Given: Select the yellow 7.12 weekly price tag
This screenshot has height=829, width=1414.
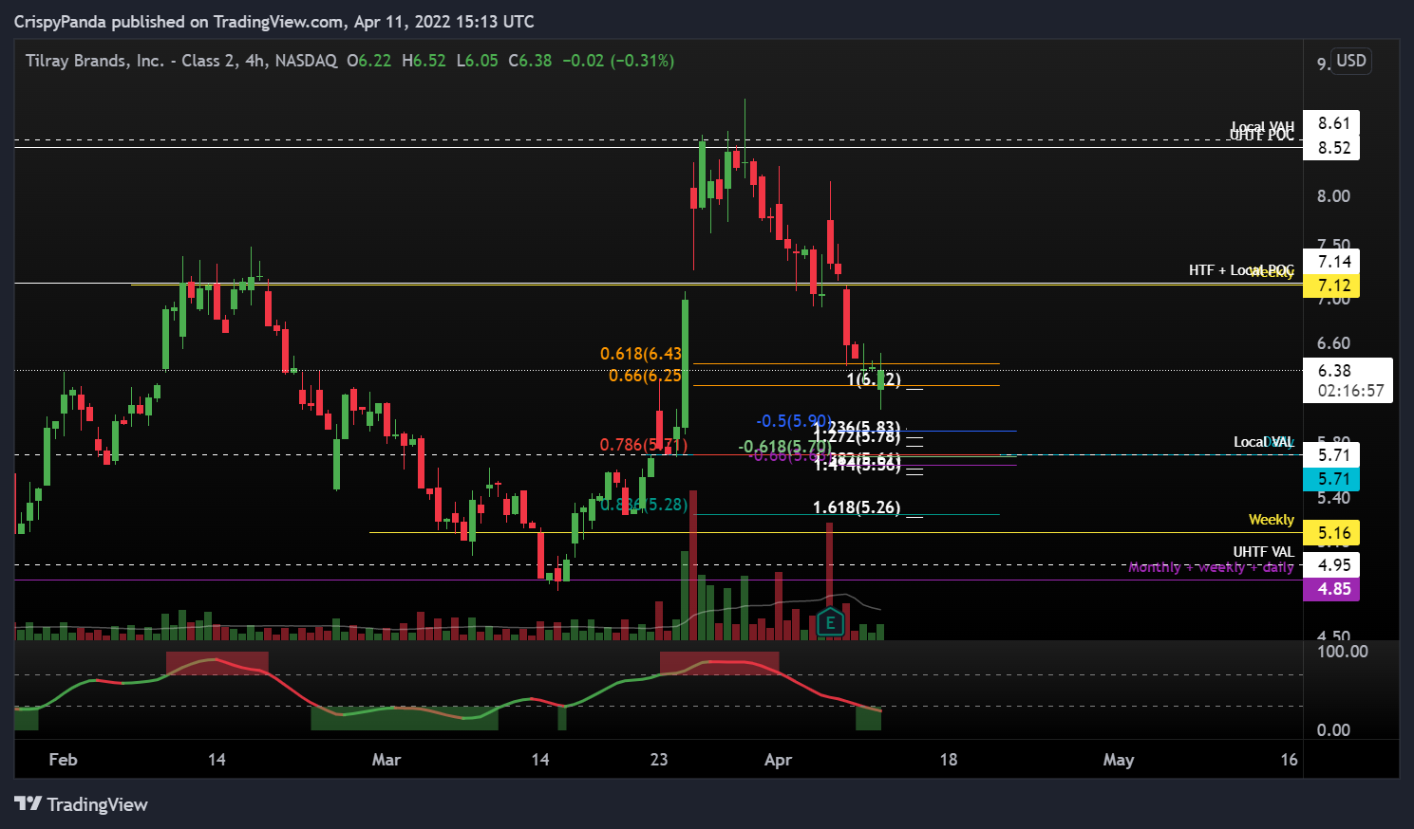Looking at the screenshot, I should pyautogui.click(x=1332, y=286).
